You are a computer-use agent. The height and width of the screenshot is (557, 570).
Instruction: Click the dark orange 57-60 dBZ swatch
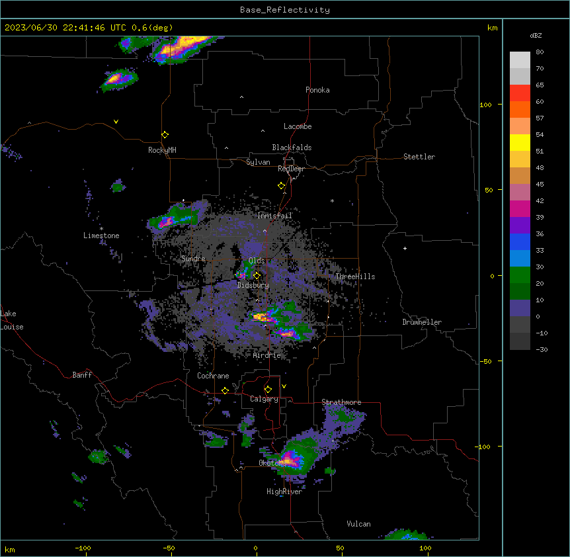click(520, 109)
